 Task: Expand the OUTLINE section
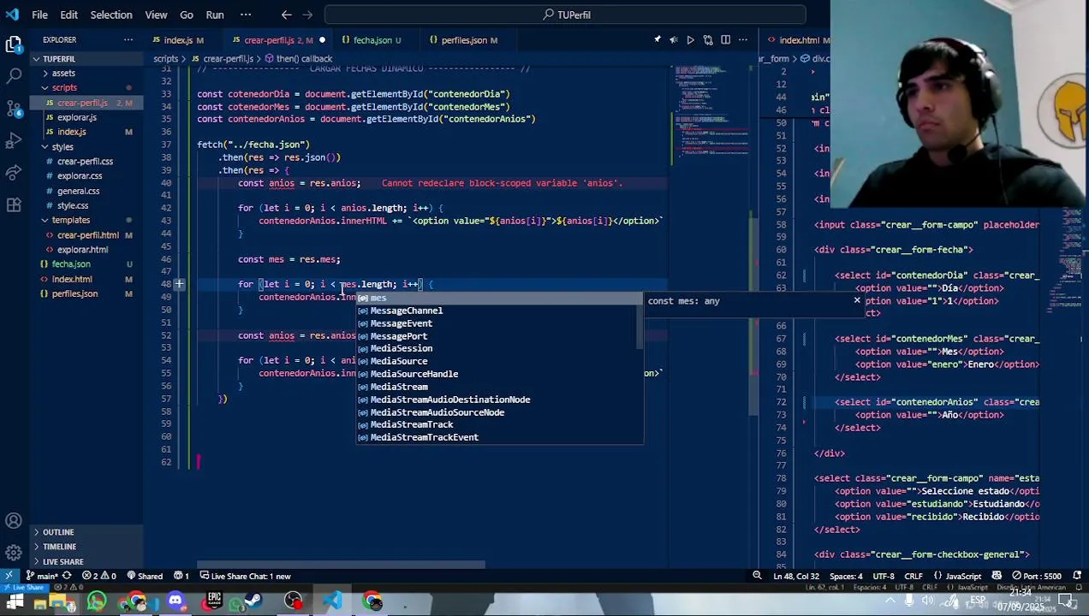(x=58, y=532)
